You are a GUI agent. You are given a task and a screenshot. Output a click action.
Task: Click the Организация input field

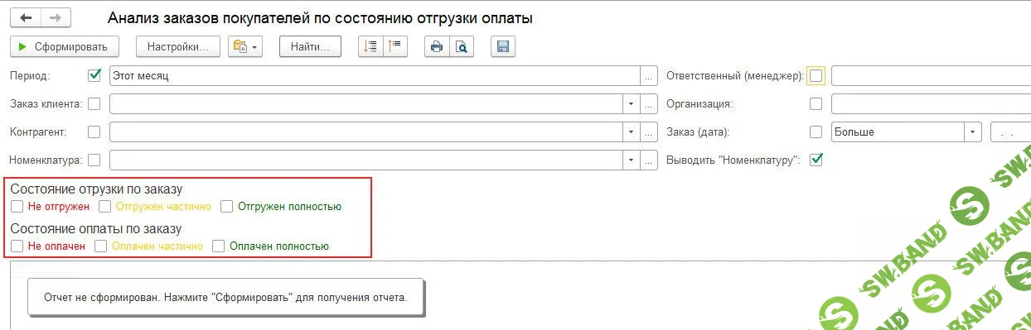[x=931, y=103]
